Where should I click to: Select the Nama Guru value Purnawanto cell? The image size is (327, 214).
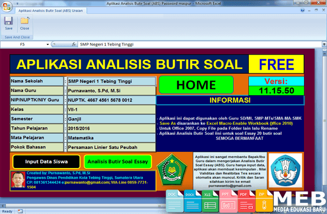pyautogui.click(x=112, y=90)
